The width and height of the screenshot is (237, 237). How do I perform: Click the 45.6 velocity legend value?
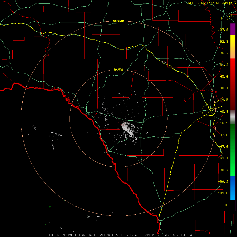[224, 76]
